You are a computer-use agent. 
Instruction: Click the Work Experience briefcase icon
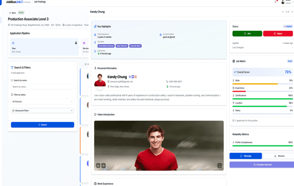[95, 184]
